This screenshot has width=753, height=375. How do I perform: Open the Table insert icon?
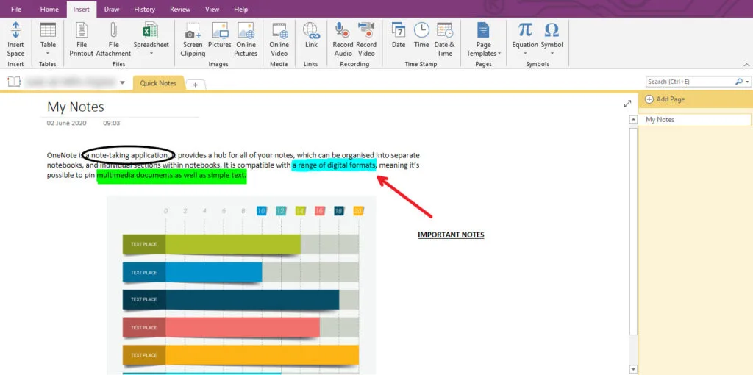48,29
